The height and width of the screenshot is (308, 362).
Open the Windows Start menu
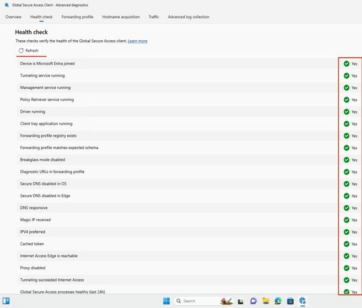[x=166, y=301]
